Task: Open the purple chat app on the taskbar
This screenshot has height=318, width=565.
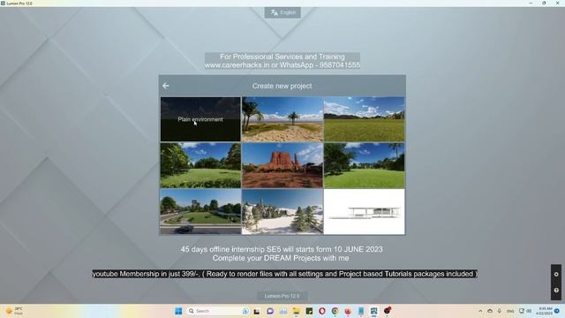Action: (x=270, y=311)
